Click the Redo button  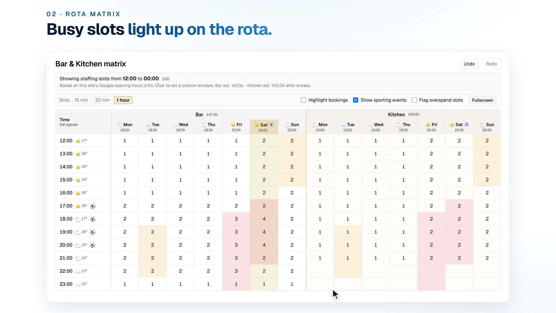(491, 64)
